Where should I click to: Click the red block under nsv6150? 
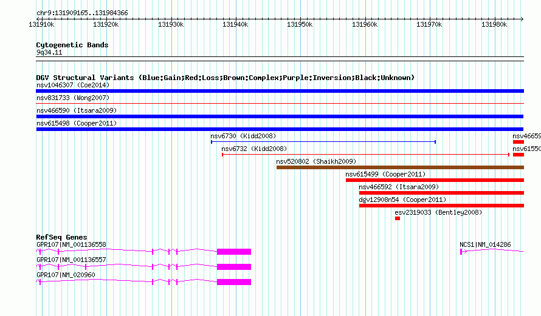pos(519,155)
